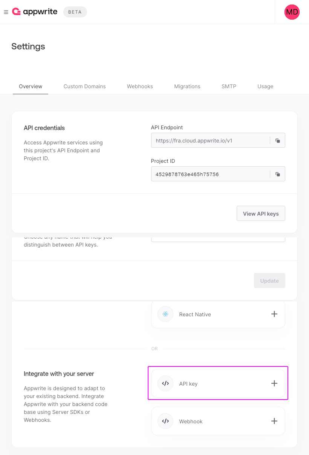Click the API key code icon
Viewport: 309px width, 455px height.
pyautogui.click(x=165, y=383)
